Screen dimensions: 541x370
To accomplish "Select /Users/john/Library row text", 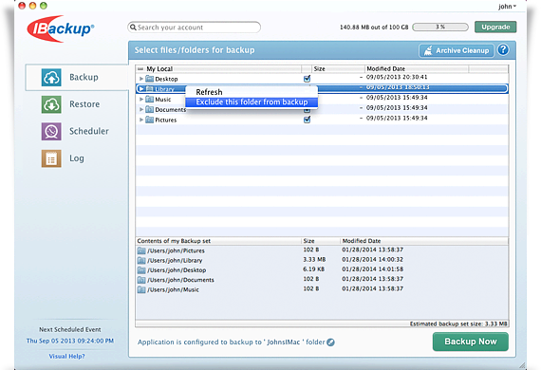I will (175, 260).
